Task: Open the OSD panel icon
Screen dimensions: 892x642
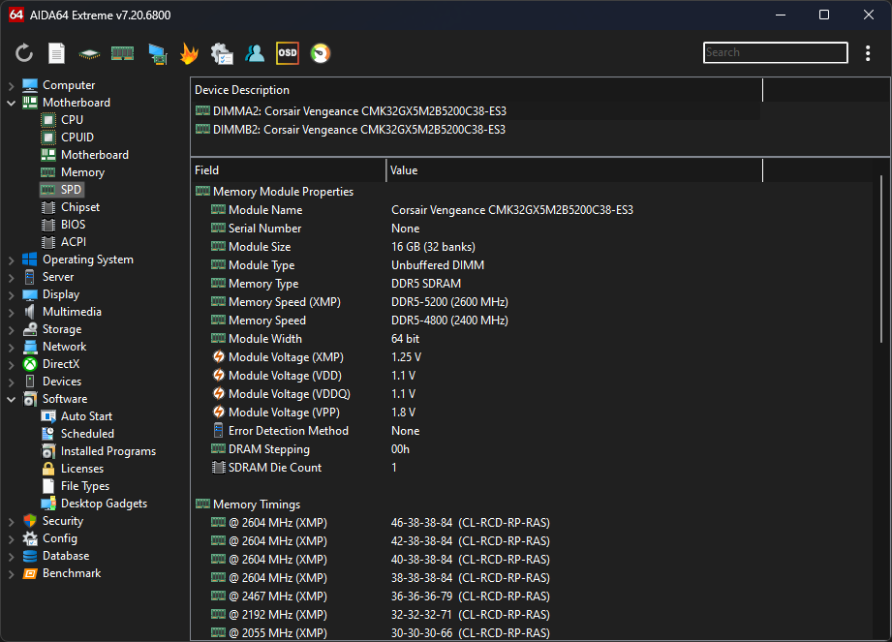Action: click(x=288, y=53)
